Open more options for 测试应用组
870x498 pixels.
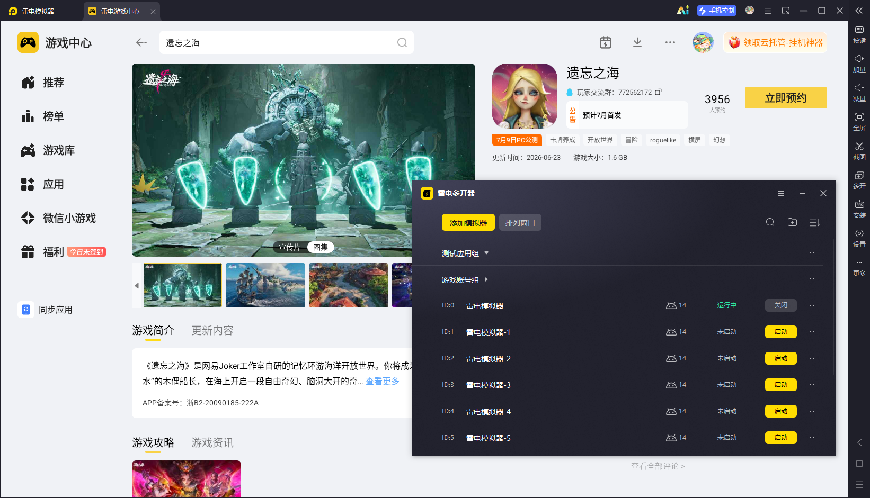812,252
